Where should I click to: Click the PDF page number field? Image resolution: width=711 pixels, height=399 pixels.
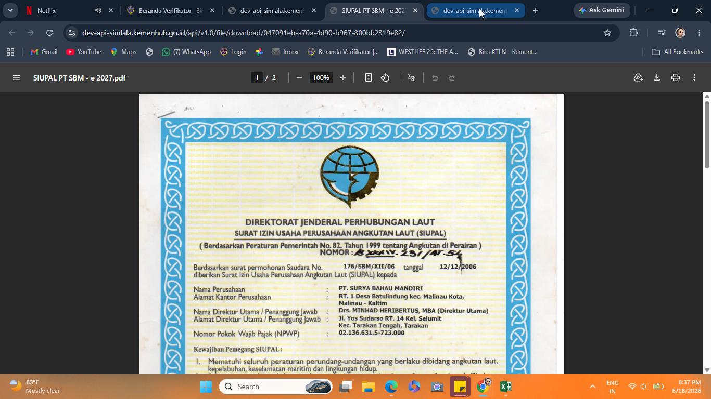point(257,77)
